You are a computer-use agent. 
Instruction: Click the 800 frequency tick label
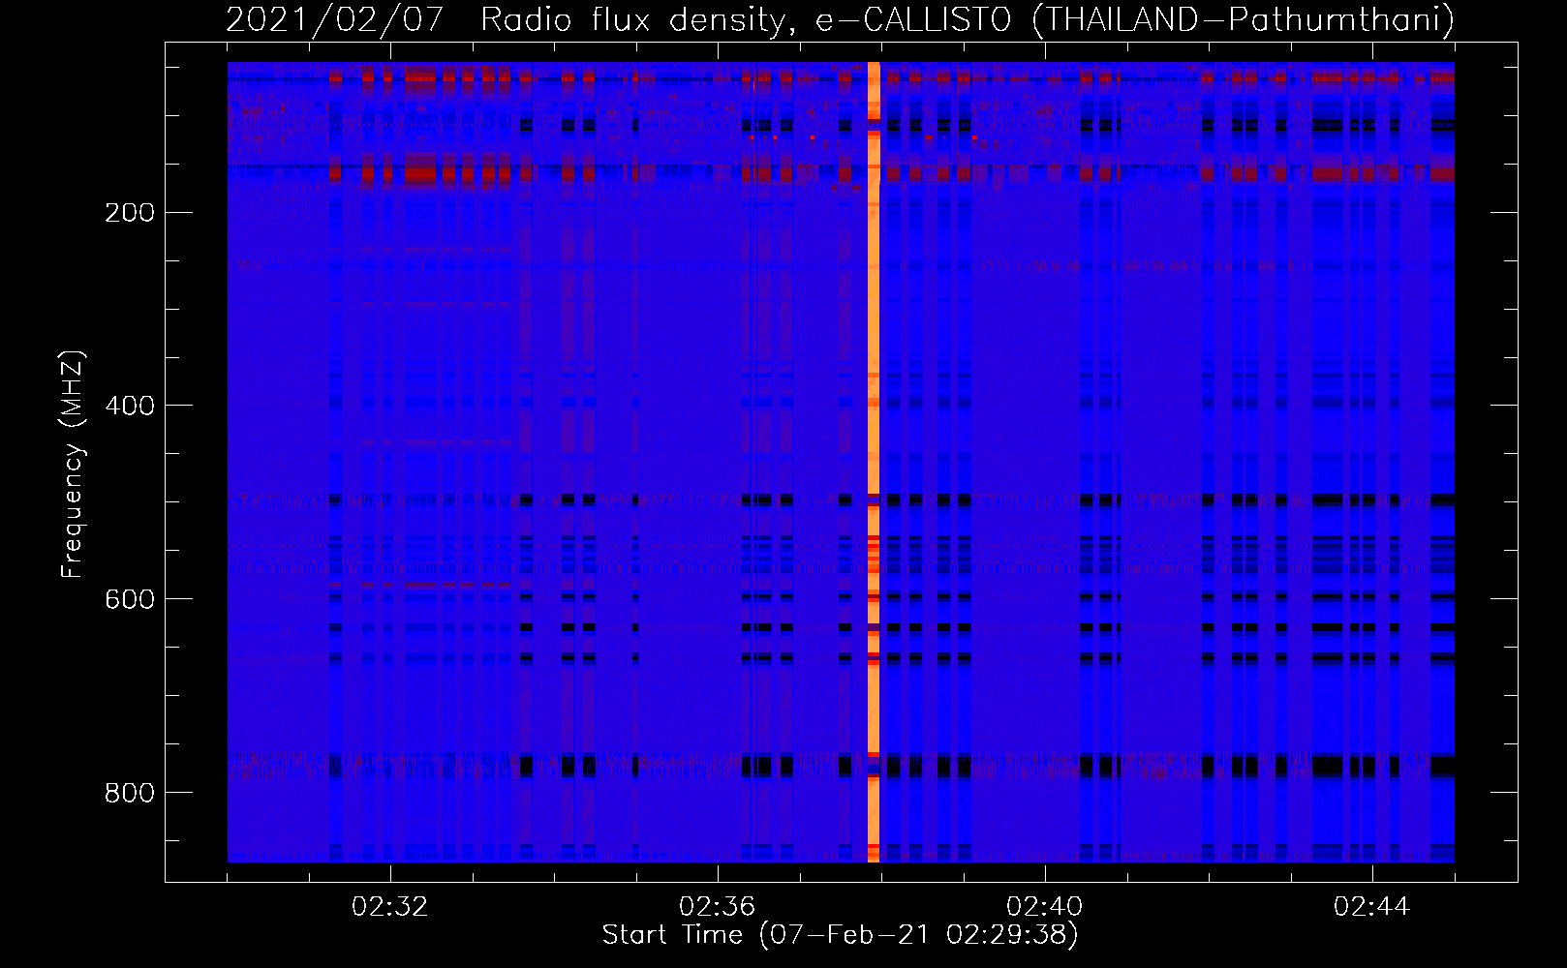pyautogui.click(x=129, y=793)
